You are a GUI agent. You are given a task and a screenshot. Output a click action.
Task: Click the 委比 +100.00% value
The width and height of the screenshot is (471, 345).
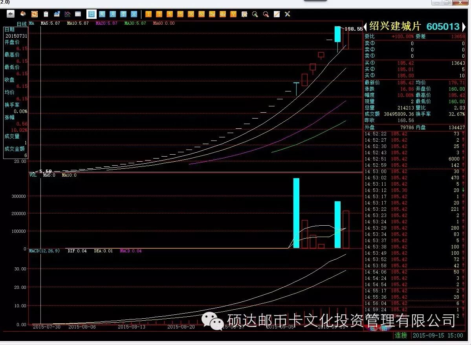403,37
